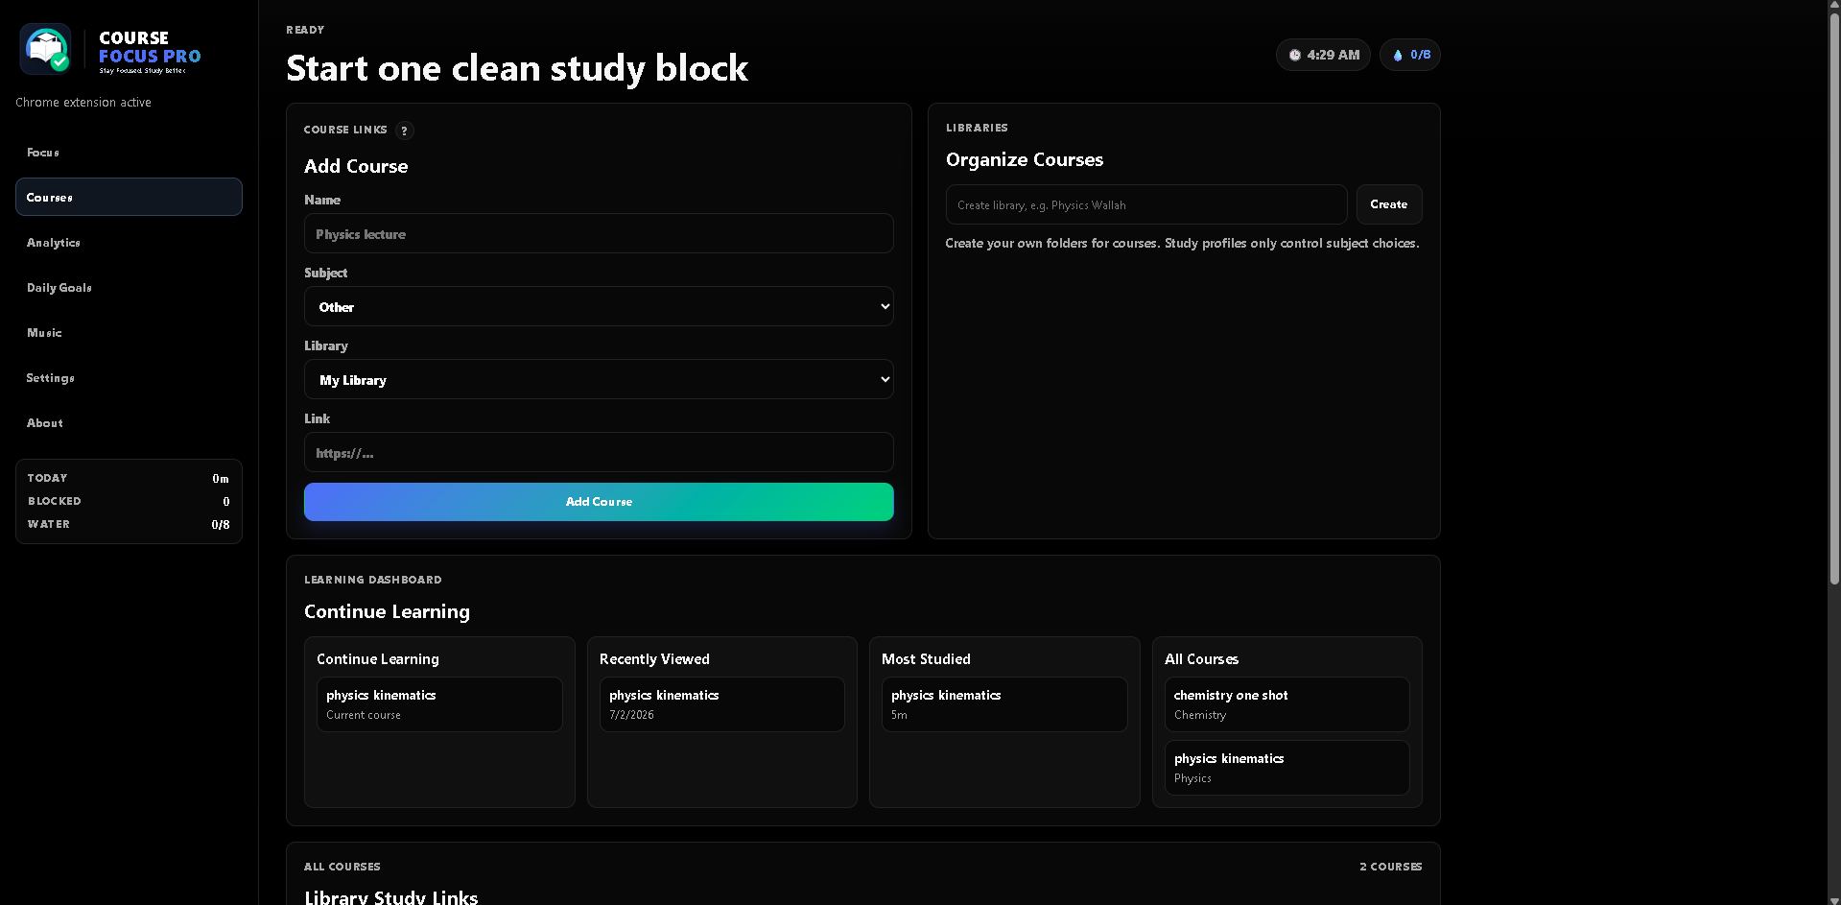The image size is (1841, 905).
Task: Click the Link URL input field
Action: click(x=599, y=452)
